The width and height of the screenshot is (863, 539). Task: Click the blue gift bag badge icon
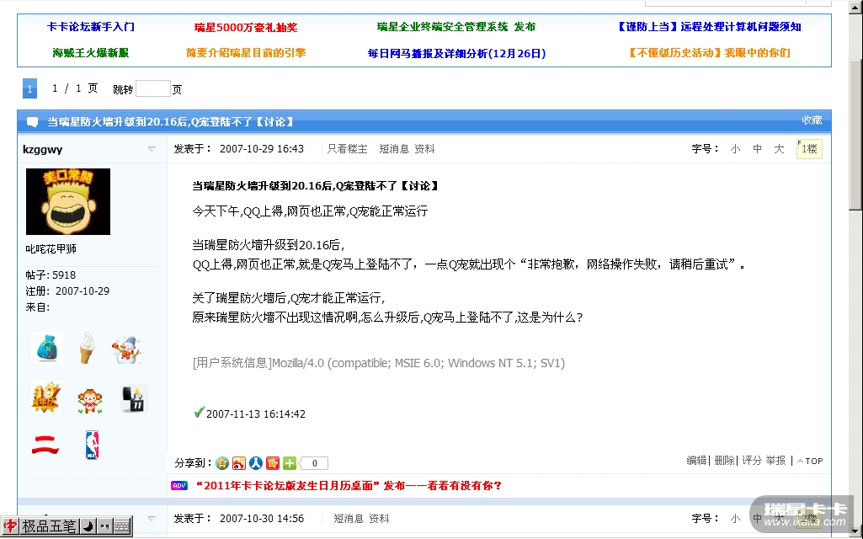(47, 348)
